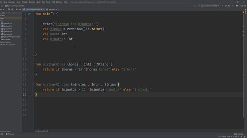Select External Libraries in the project tree
247x138 pixels.
click(x=5, y=42)
